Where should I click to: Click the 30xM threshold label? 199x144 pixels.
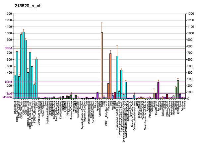click(x=9, y=48)
